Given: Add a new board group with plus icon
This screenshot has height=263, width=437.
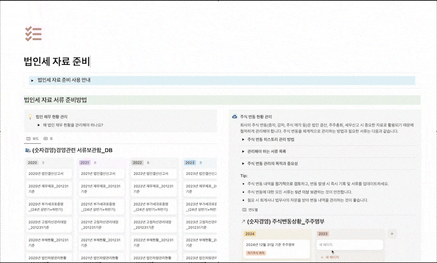Looking at the screenshot, I should click(392, 234).
